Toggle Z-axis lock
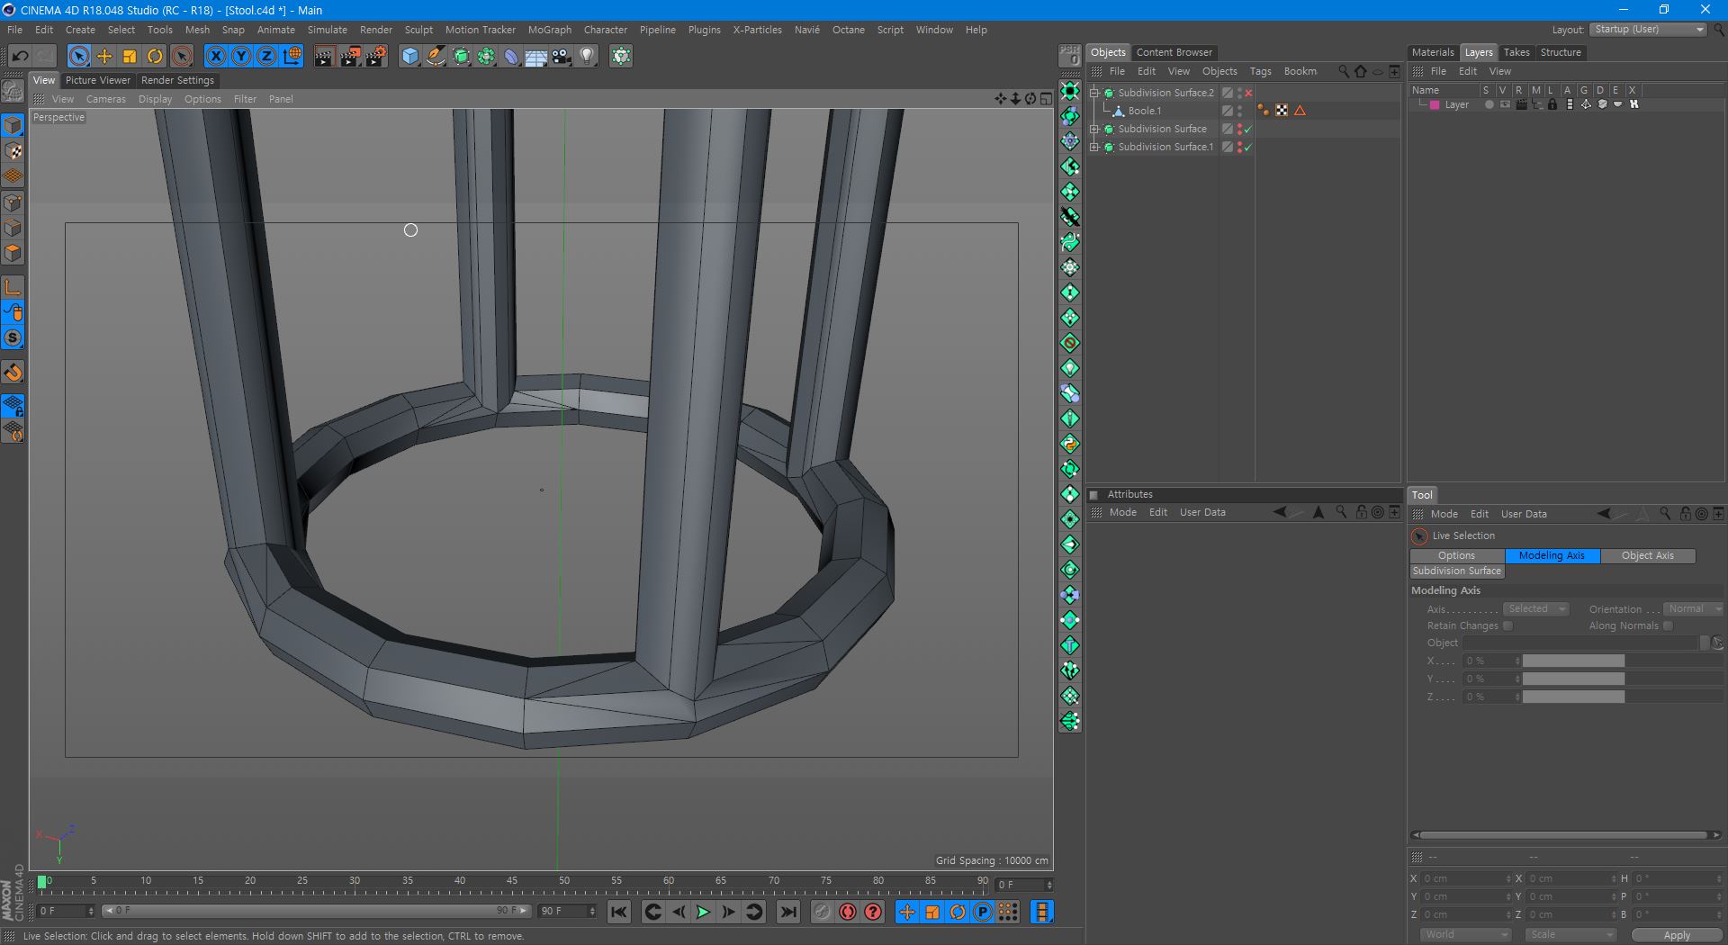Image resolution: width=1728 pixels, height=945 pixels. click(x=266, y=56)
